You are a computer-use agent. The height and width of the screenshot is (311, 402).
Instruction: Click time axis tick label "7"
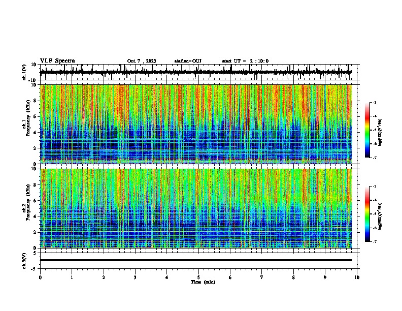point(262,277)
